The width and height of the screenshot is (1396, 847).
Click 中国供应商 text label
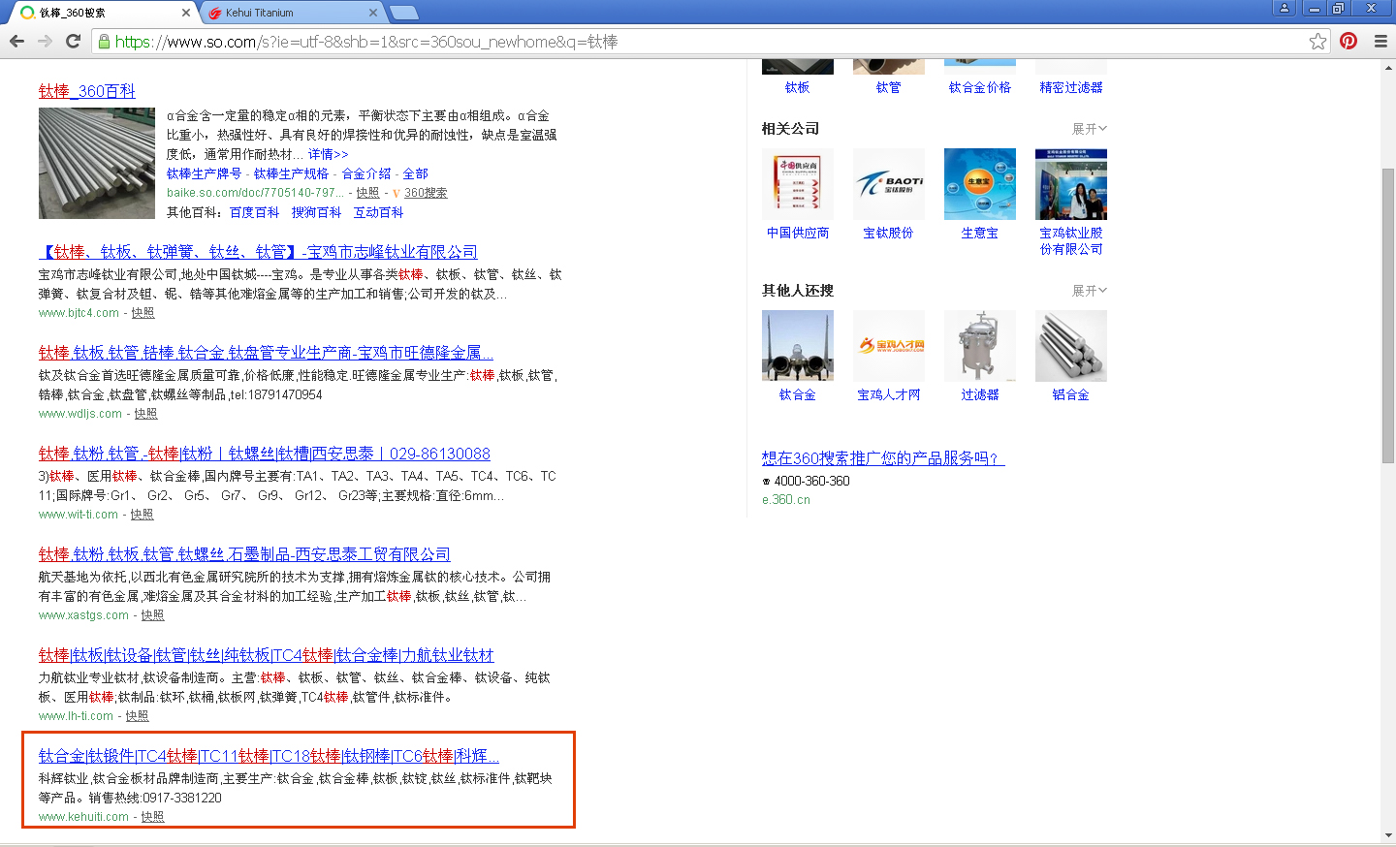point(798,233)
